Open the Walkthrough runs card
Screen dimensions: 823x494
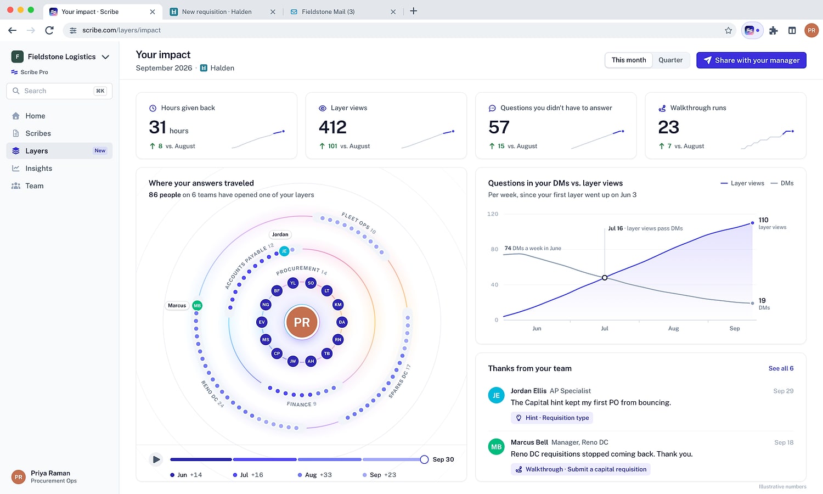(725, 126)
